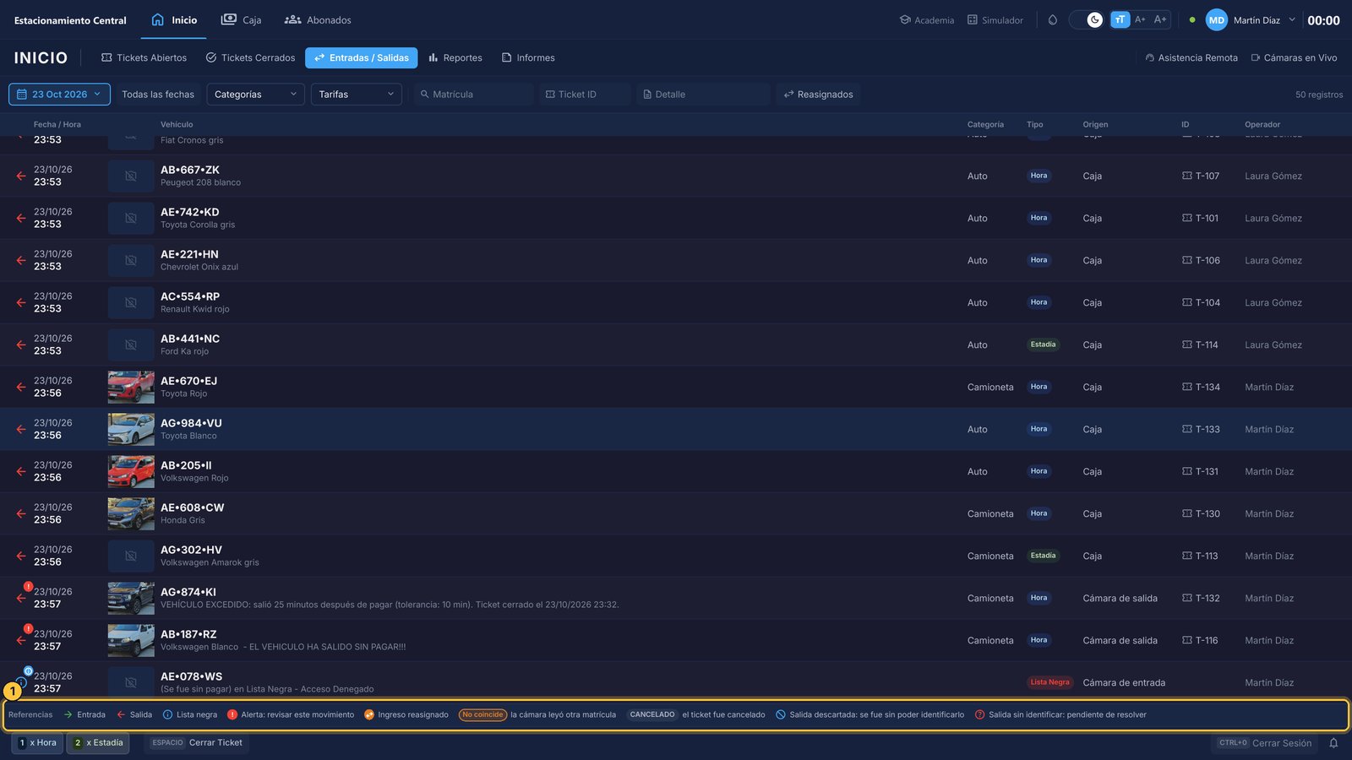Viewport: 1352px width, 760px height.
Task: Show the Tickets Abiertos view
Action: pyautogui.click(x=144, y=57)
